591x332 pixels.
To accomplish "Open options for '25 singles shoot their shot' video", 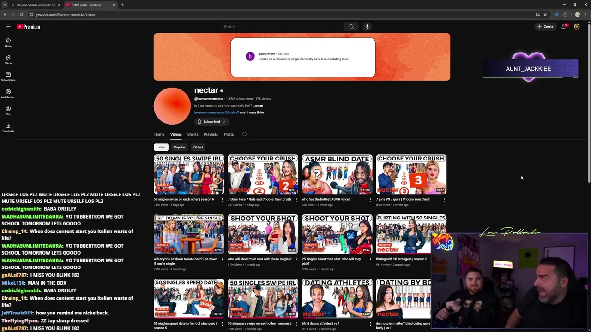I will pyautogui.click(x=370, y=259).
